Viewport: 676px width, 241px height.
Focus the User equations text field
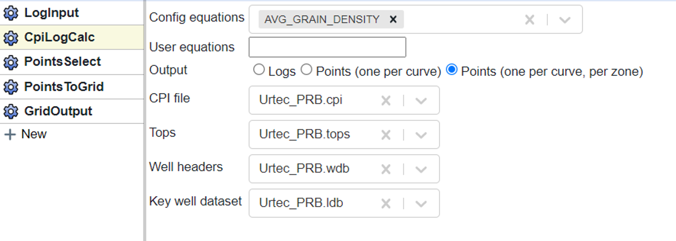pyautogui.click(x=327, y=47)
